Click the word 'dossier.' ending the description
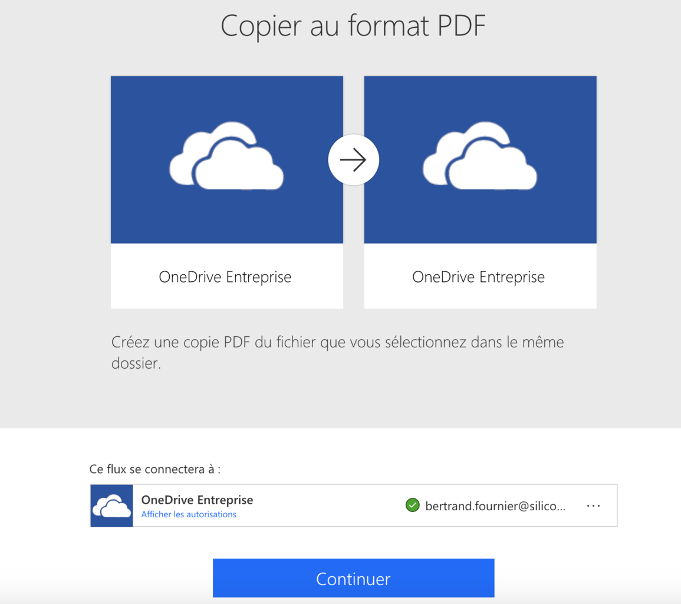Screen dimensions: 681x604 (136, 363)
